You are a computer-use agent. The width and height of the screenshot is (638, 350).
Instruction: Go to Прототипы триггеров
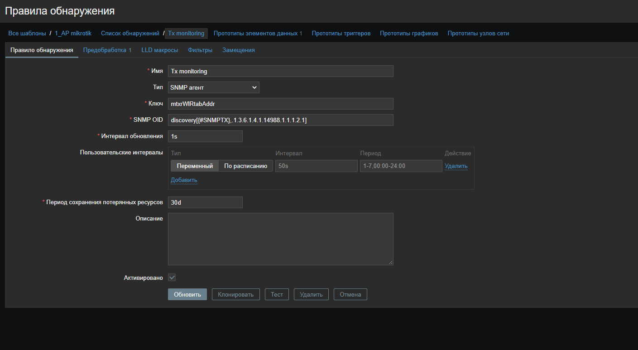[341, 34]
